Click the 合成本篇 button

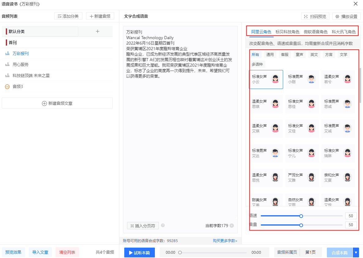[340, 252]
